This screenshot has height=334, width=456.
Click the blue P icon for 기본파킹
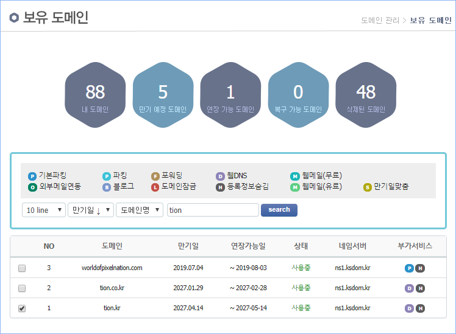coord(32,176)
